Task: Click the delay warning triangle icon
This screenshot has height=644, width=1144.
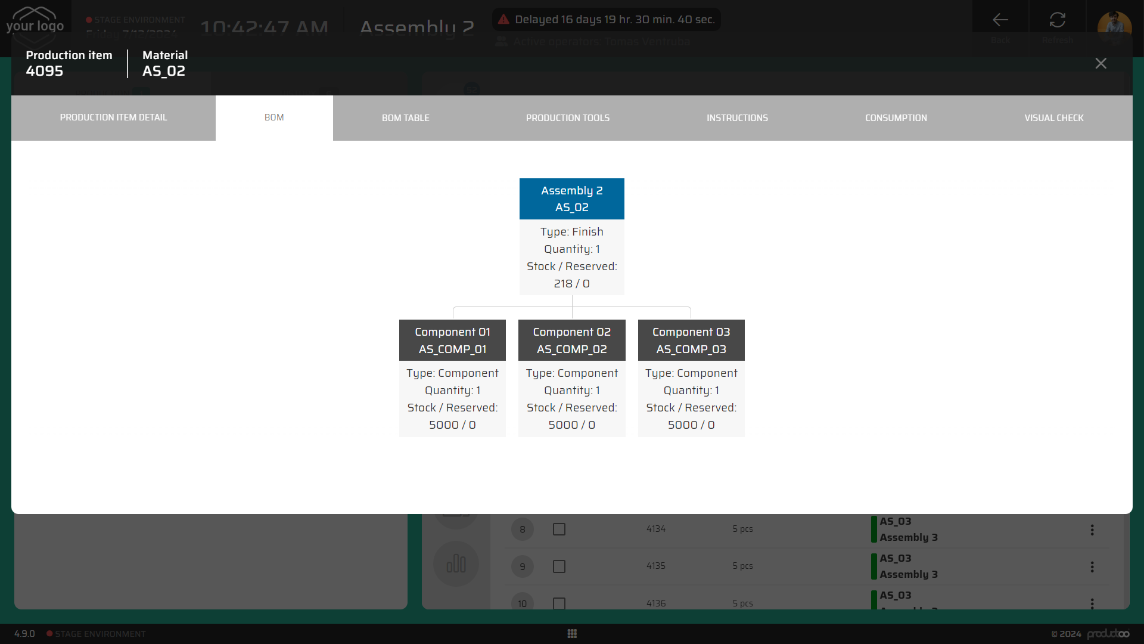Action: [503, 20]
